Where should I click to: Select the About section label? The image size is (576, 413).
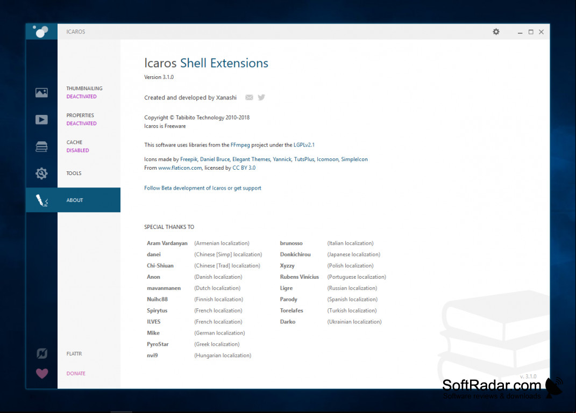pos(75,200)
